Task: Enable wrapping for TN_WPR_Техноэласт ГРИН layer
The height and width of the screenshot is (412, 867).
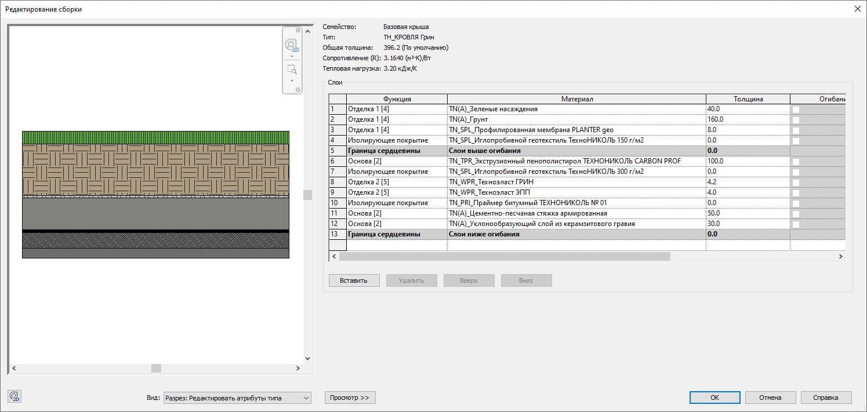Action: click(796, 181)
